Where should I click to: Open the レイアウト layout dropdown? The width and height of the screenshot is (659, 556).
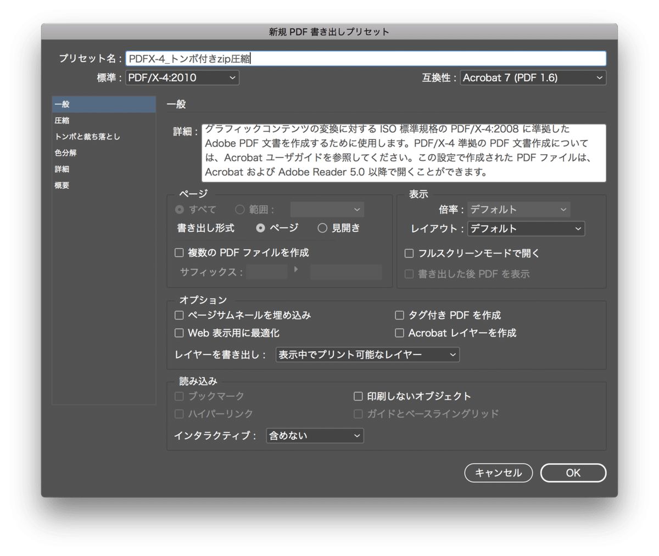[525, 228]
